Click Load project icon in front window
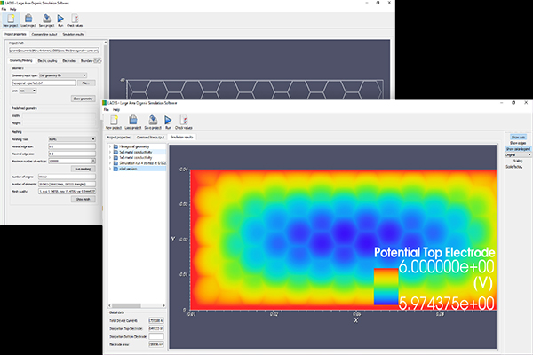 click(x=133, y=120)
